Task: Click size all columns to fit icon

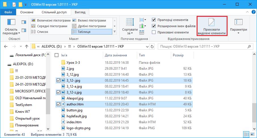Action: click(142, 32)
